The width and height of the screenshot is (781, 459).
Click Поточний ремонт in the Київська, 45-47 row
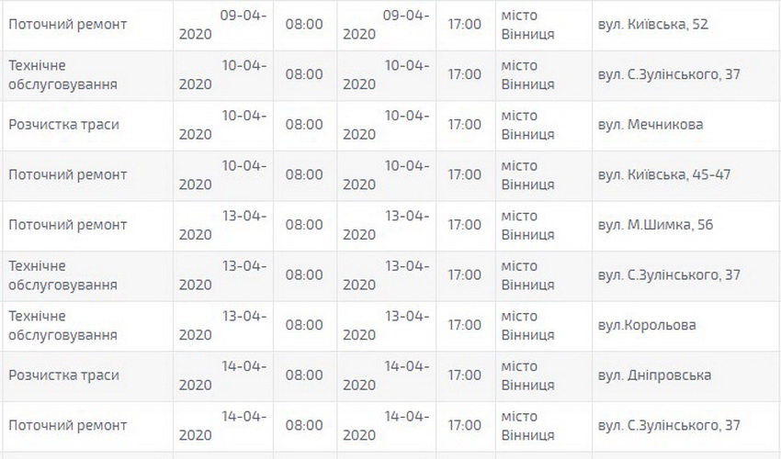[x=68, y=174]
